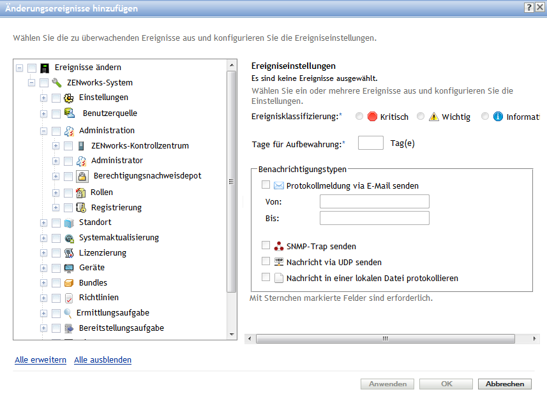Click the Benutzerquelle user icon
Image resolution: width=547 pixels, height=399 pixels.
(x=70, y=113)
